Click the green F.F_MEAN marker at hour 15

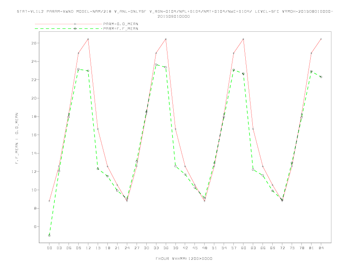98,169
